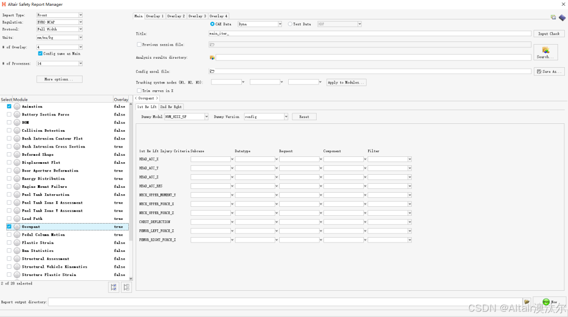Open previous session file folder icon

[x=212, y=45]
